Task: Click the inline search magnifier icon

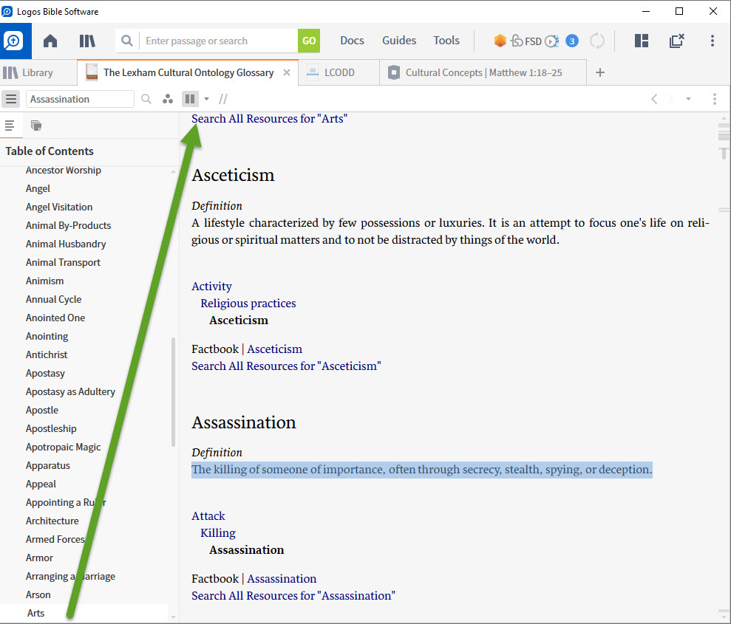Action: pyautogui.click(x=146, y=99)
